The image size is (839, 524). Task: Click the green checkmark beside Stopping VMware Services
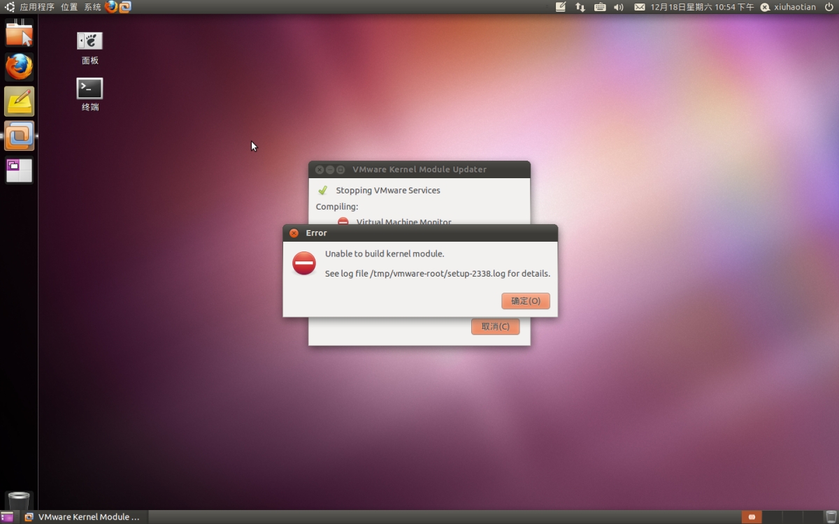point(322,190)
